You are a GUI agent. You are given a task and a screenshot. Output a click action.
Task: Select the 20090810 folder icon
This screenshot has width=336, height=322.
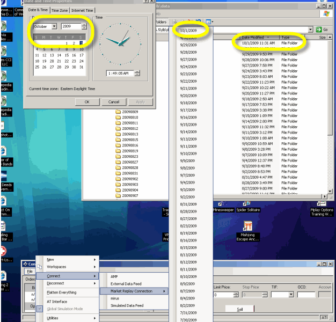(118, 117)
